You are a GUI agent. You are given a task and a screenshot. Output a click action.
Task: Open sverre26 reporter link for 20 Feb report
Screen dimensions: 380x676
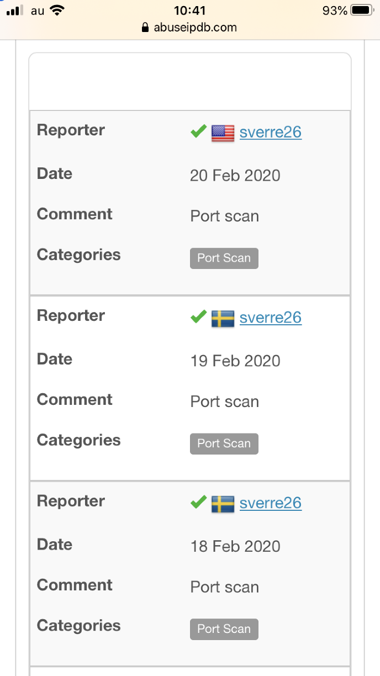(x=271, y=133)
